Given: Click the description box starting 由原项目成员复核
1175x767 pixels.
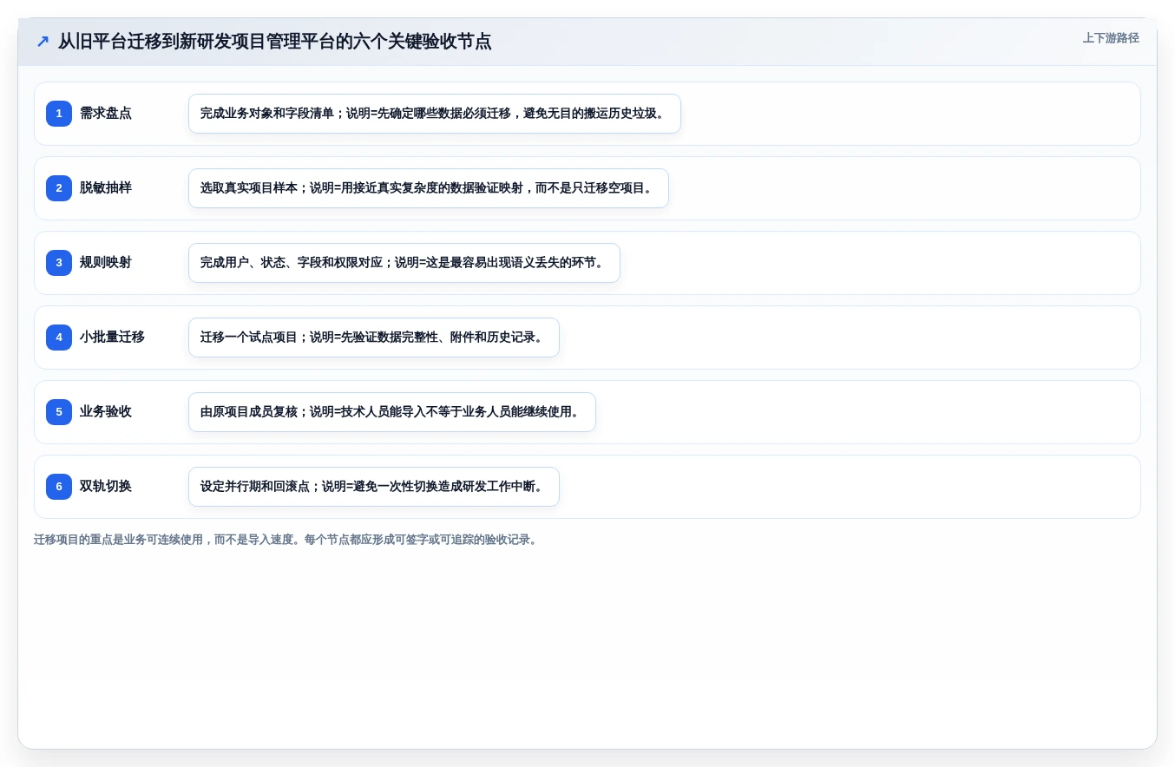Looking at the screenshot, I should [392, 412].
